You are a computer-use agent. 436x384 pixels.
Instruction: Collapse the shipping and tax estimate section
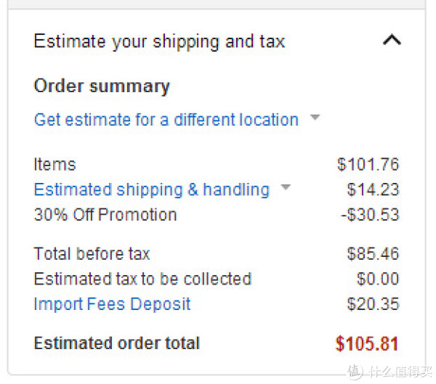click(392, 40)
